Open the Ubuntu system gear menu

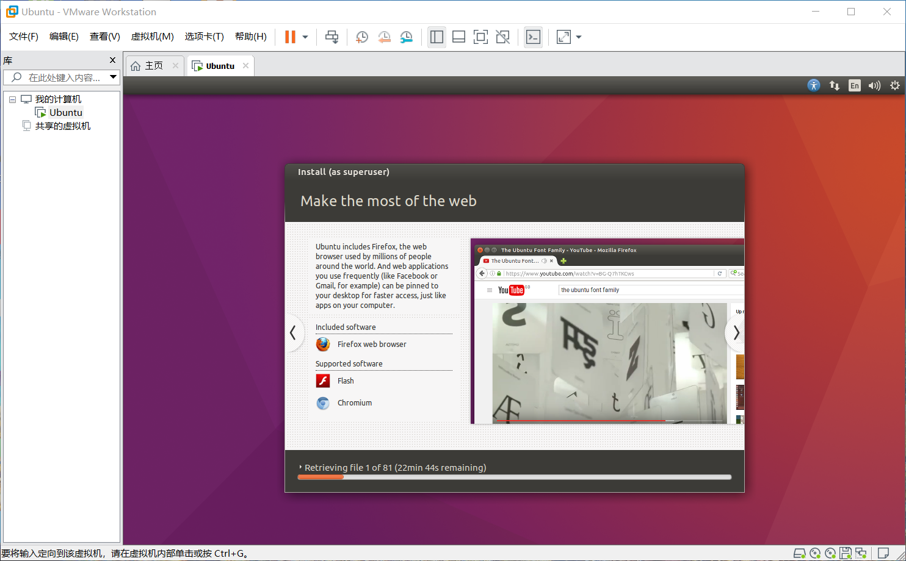pos(895,85)
